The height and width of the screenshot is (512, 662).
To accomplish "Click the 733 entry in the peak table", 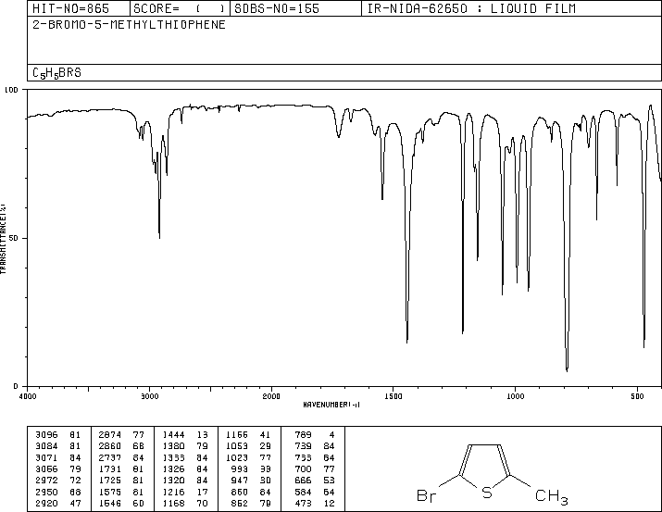I will pyautogui.click(x=303, y=457).
